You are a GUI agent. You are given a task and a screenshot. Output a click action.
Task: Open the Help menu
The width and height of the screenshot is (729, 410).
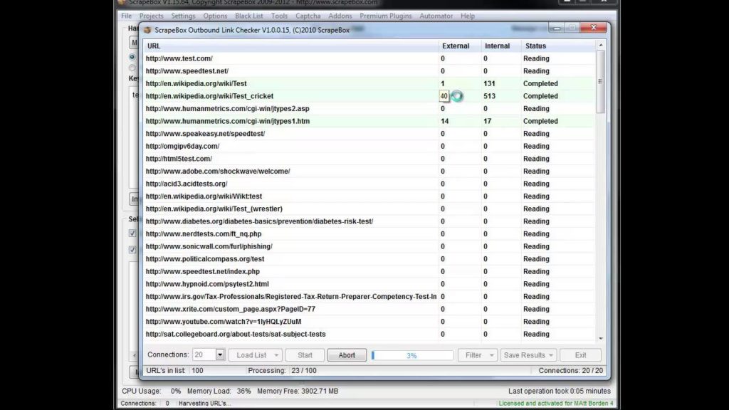pos(468,16)
